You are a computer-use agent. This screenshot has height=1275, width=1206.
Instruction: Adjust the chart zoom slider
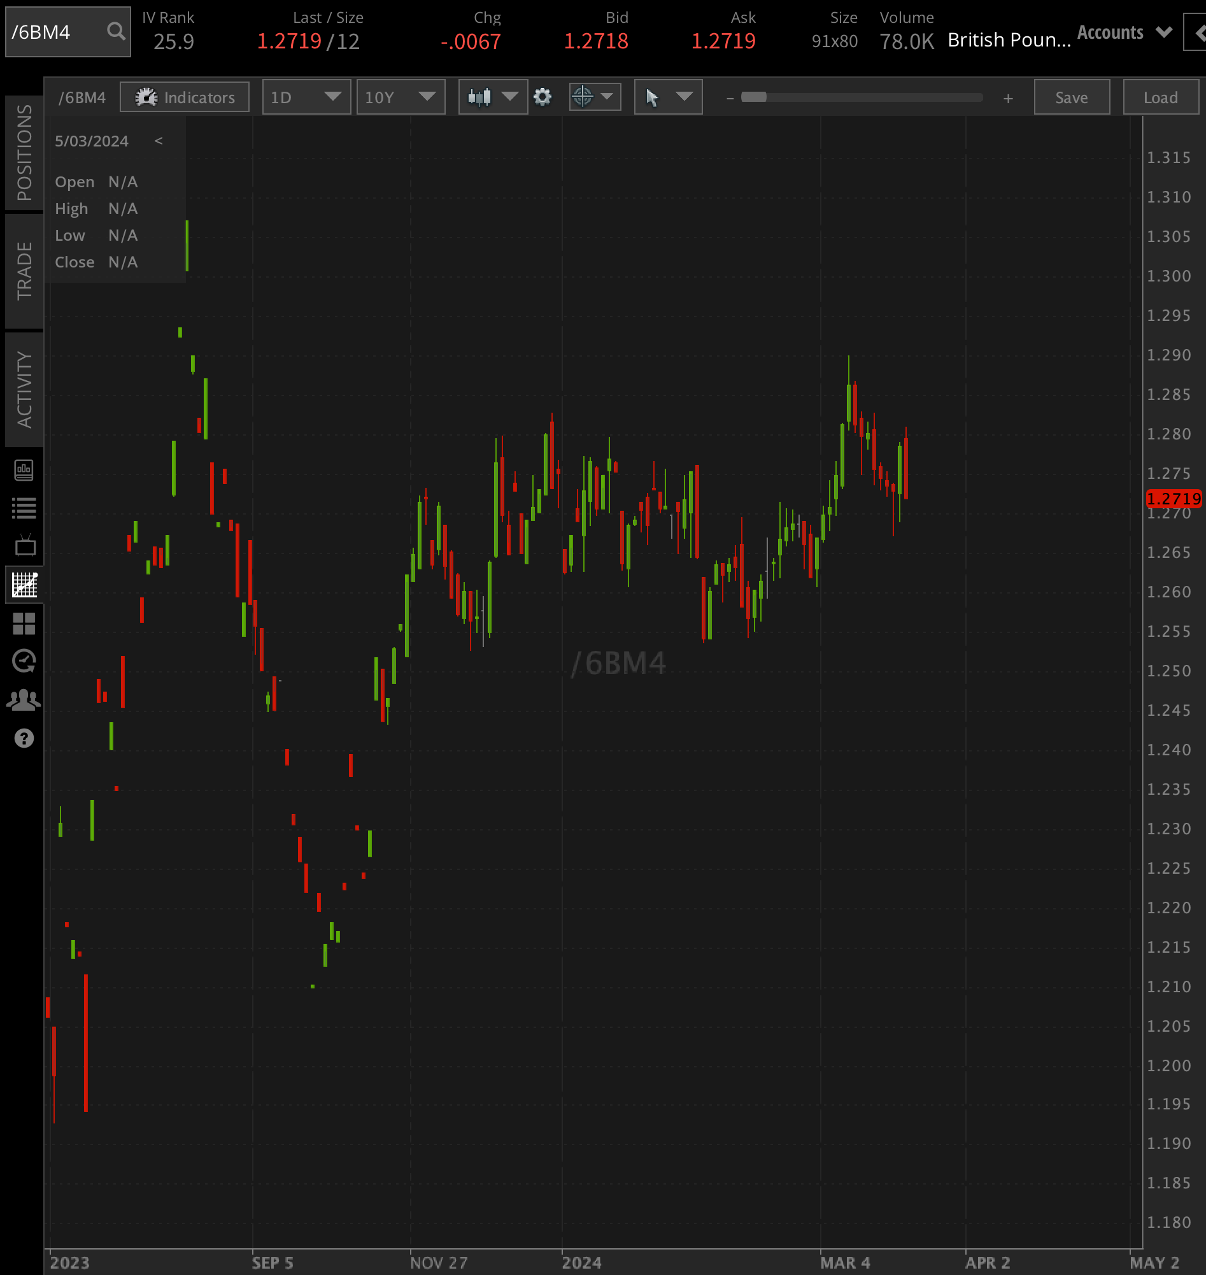click(862, 97)
